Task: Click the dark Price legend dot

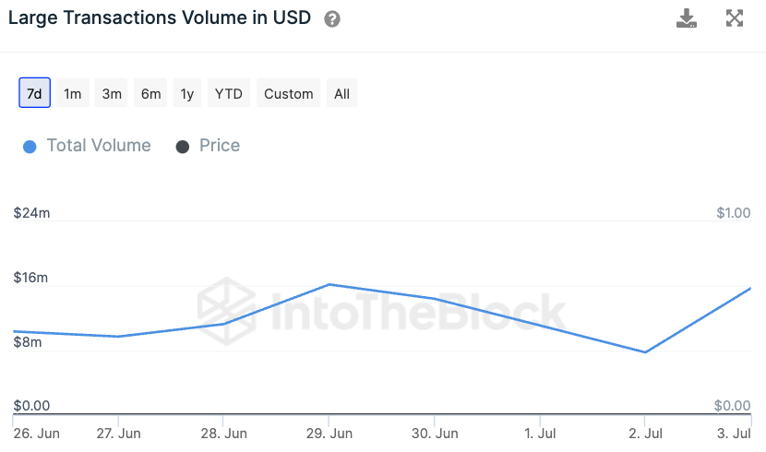Action: [183, 147]
